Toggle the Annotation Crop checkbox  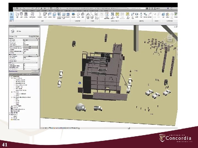click(x=24, y=67)
